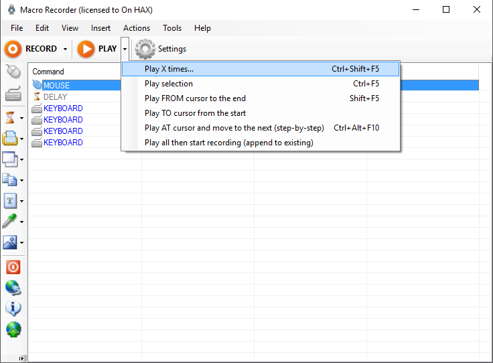
Task: Expand the hourglass wait dropdown arrow
Action: [21, 118]
